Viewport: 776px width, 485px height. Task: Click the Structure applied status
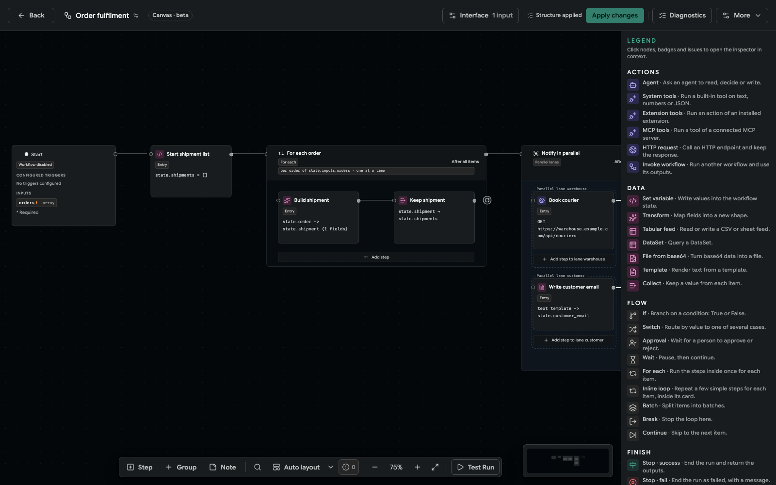point(554,16)
